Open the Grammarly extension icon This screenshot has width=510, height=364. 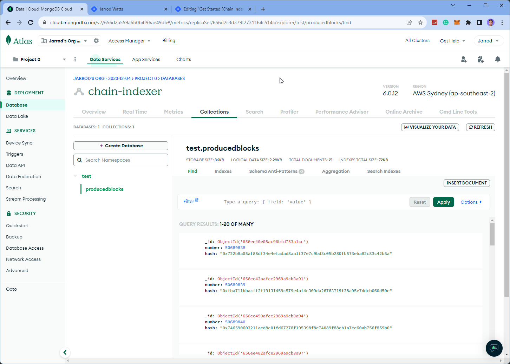click(446, 22)
